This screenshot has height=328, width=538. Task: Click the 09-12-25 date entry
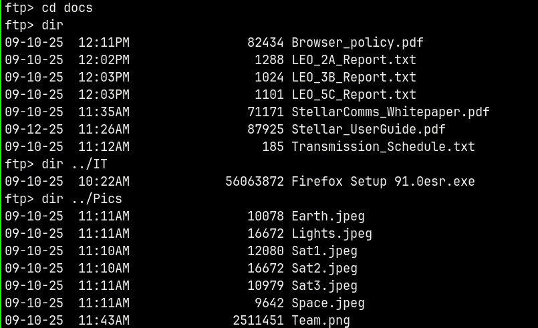point(34,129)
